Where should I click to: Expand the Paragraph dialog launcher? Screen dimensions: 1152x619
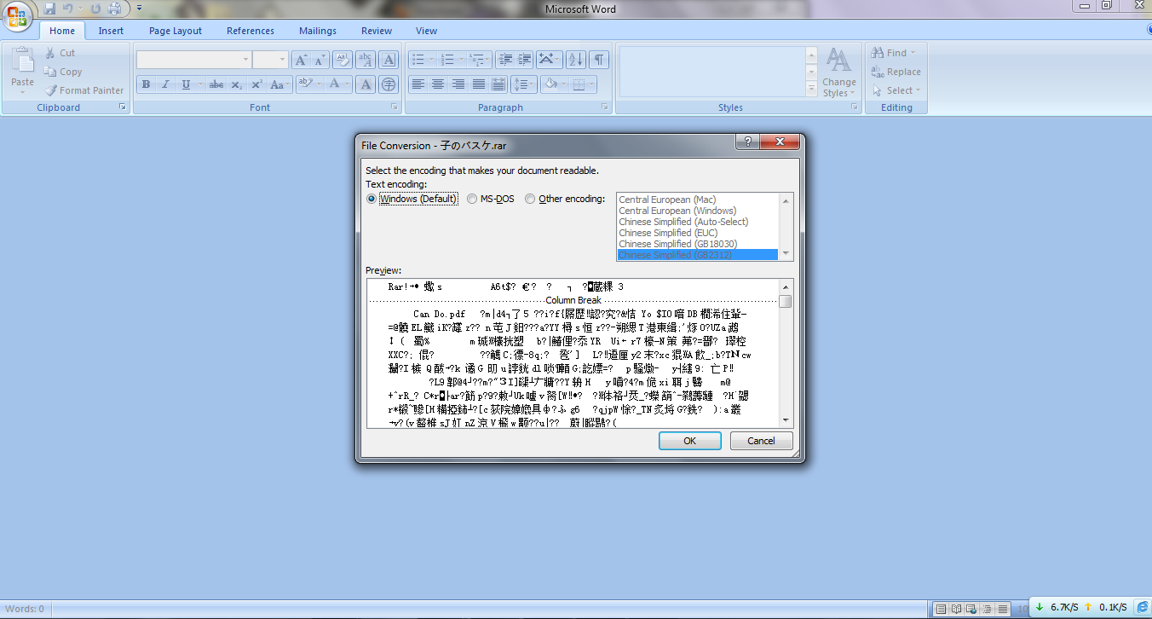coord(604,107)
